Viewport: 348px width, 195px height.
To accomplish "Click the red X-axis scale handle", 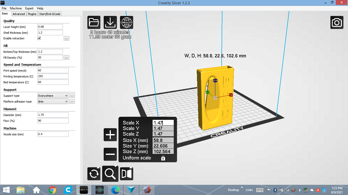I will (x=231, y=95).
